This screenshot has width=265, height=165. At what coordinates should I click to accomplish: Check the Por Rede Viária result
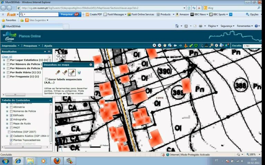8,73
